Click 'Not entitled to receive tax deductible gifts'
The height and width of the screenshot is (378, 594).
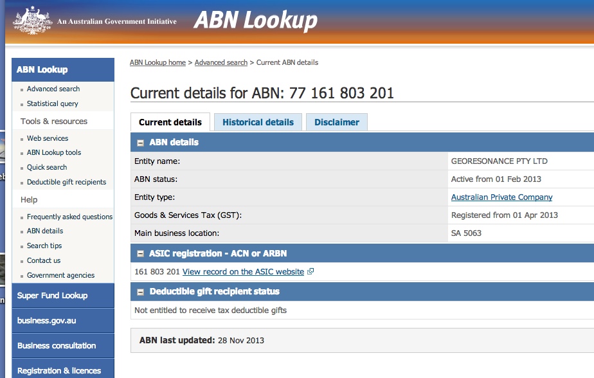tap(210, 310)
